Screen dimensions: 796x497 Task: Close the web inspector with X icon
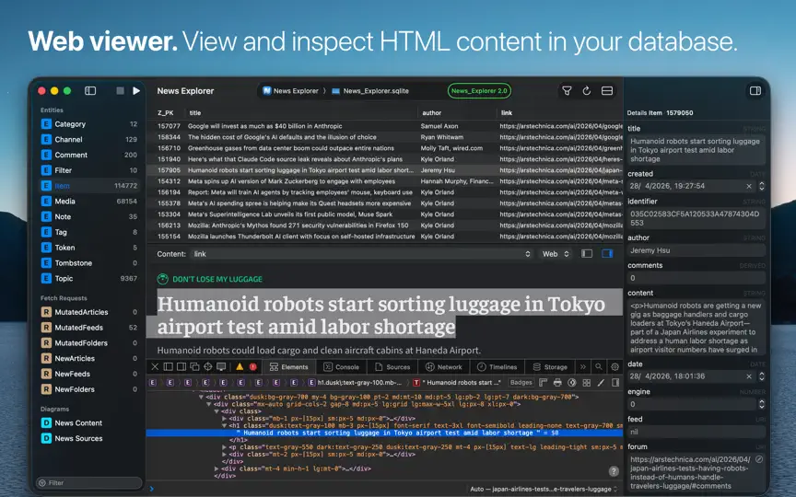(155, 366)
